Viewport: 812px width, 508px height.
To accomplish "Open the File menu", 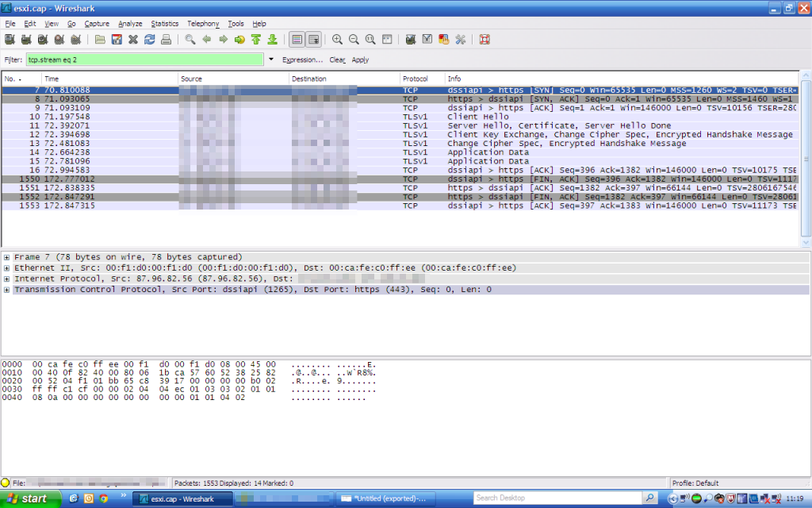I will (x=10, y=23).
